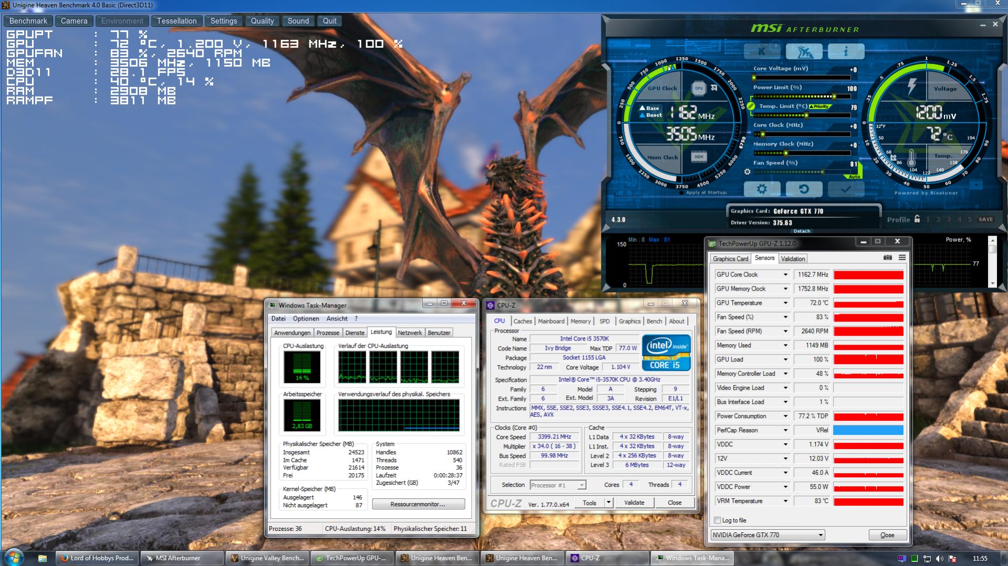Screen dimensions: 1008x566
Task: Toggle Temp Limit Priority in Afterburner
Action: point(821,106)
